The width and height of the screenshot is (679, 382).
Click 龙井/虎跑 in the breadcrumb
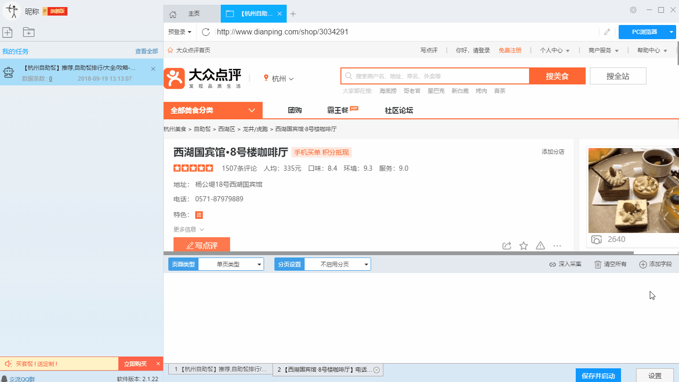(255, 129)
